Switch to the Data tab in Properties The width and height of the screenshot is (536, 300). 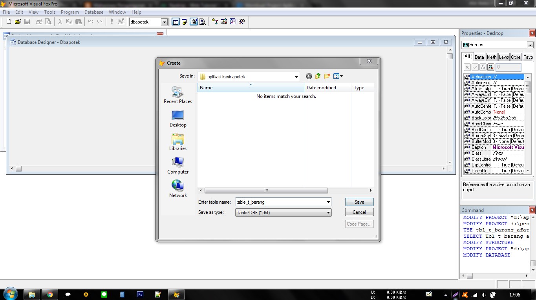(479, 57)
